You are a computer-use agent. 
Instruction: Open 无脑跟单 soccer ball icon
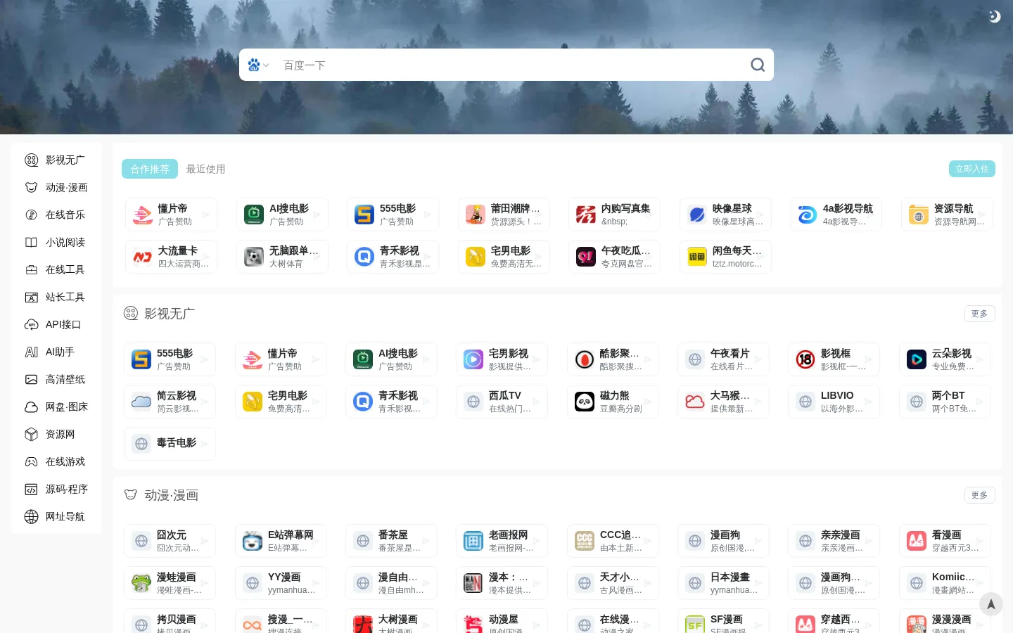[254, 257]
